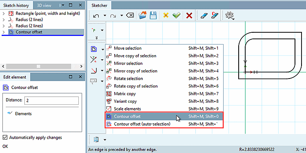Click the Edit element tab
This screenshot has width=306, height=153.
click(x=15, y=77)
